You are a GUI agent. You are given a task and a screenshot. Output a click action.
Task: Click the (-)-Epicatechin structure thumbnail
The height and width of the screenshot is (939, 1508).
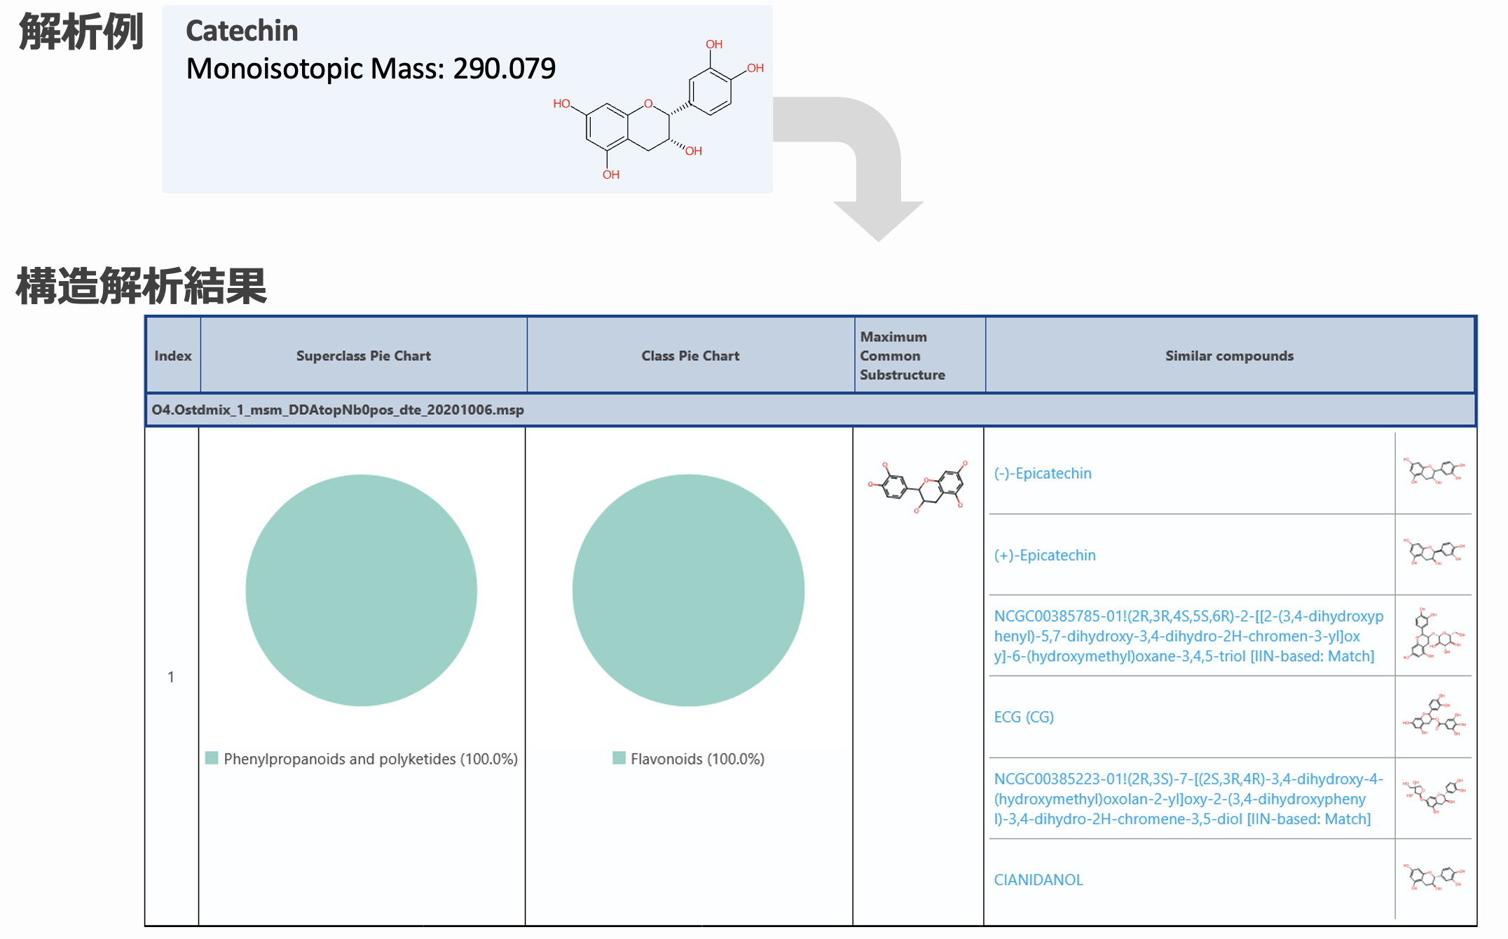point(1434,471)
